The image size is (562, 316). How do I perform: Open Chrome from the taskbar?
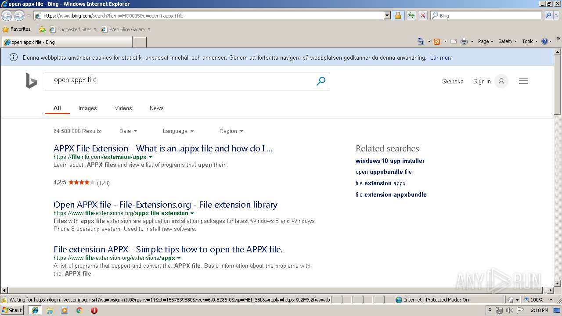[x=79, y=310]
